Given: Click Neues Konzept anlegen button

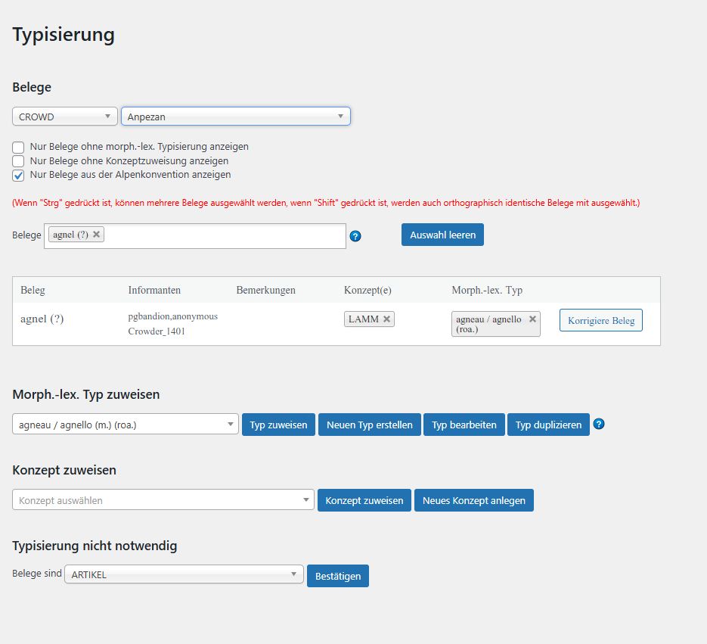Looking at the screenshot, I should (x=473, y=500).
